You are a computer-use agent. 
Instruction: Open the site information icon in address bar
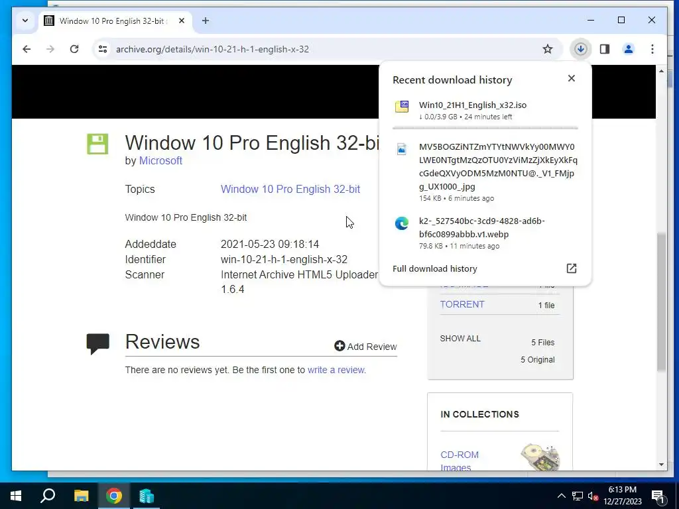tap(103, 49)
